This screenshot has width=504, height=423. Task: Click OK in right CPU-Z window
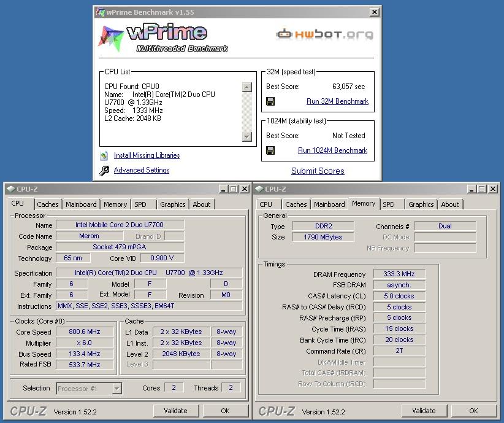tap(473, 411)
